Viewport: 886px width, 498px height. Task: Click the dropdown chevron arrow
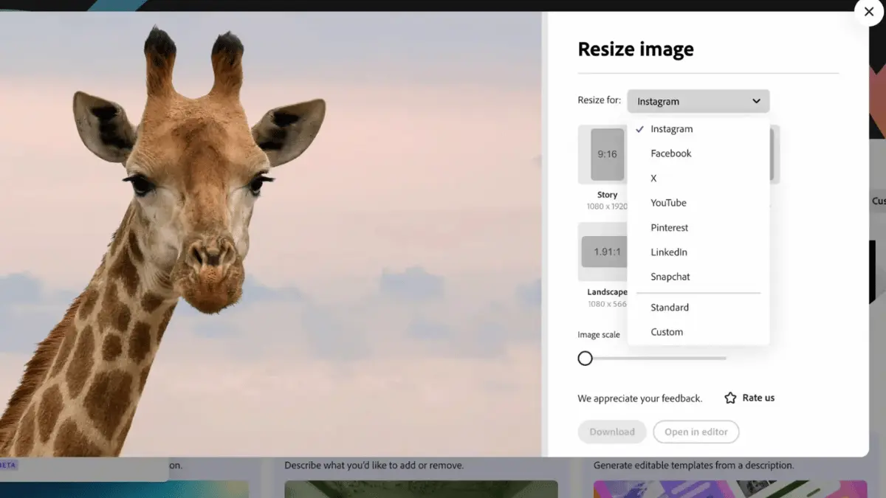(756, 101)
